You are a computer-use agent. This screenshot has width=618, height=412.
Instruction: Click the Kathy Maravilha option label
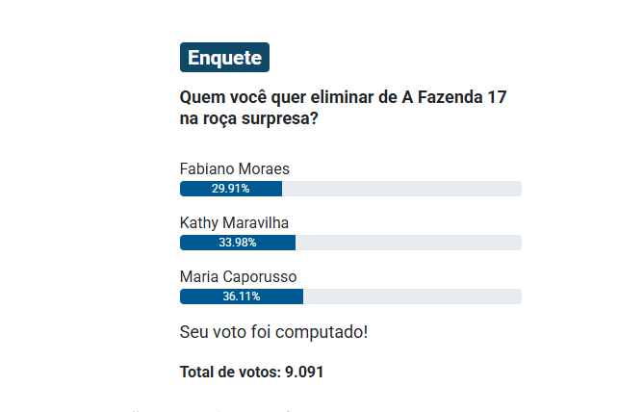pyautogui.click(x=234, y=223)
